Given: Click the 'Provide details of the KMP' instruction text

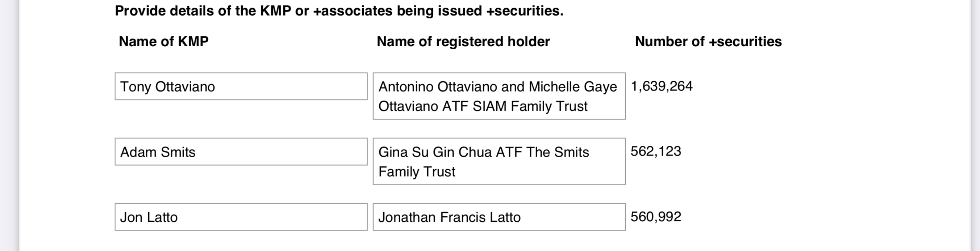Looking at the screenshot, I should coord(339,10).
